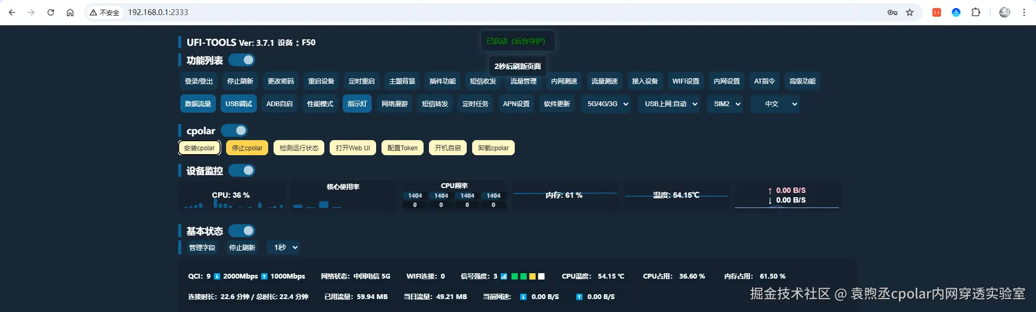The width and height of the screenshot is (1036, 312).
Task: Toggle the 设备监控 section switch
Action: pos(241,170)
